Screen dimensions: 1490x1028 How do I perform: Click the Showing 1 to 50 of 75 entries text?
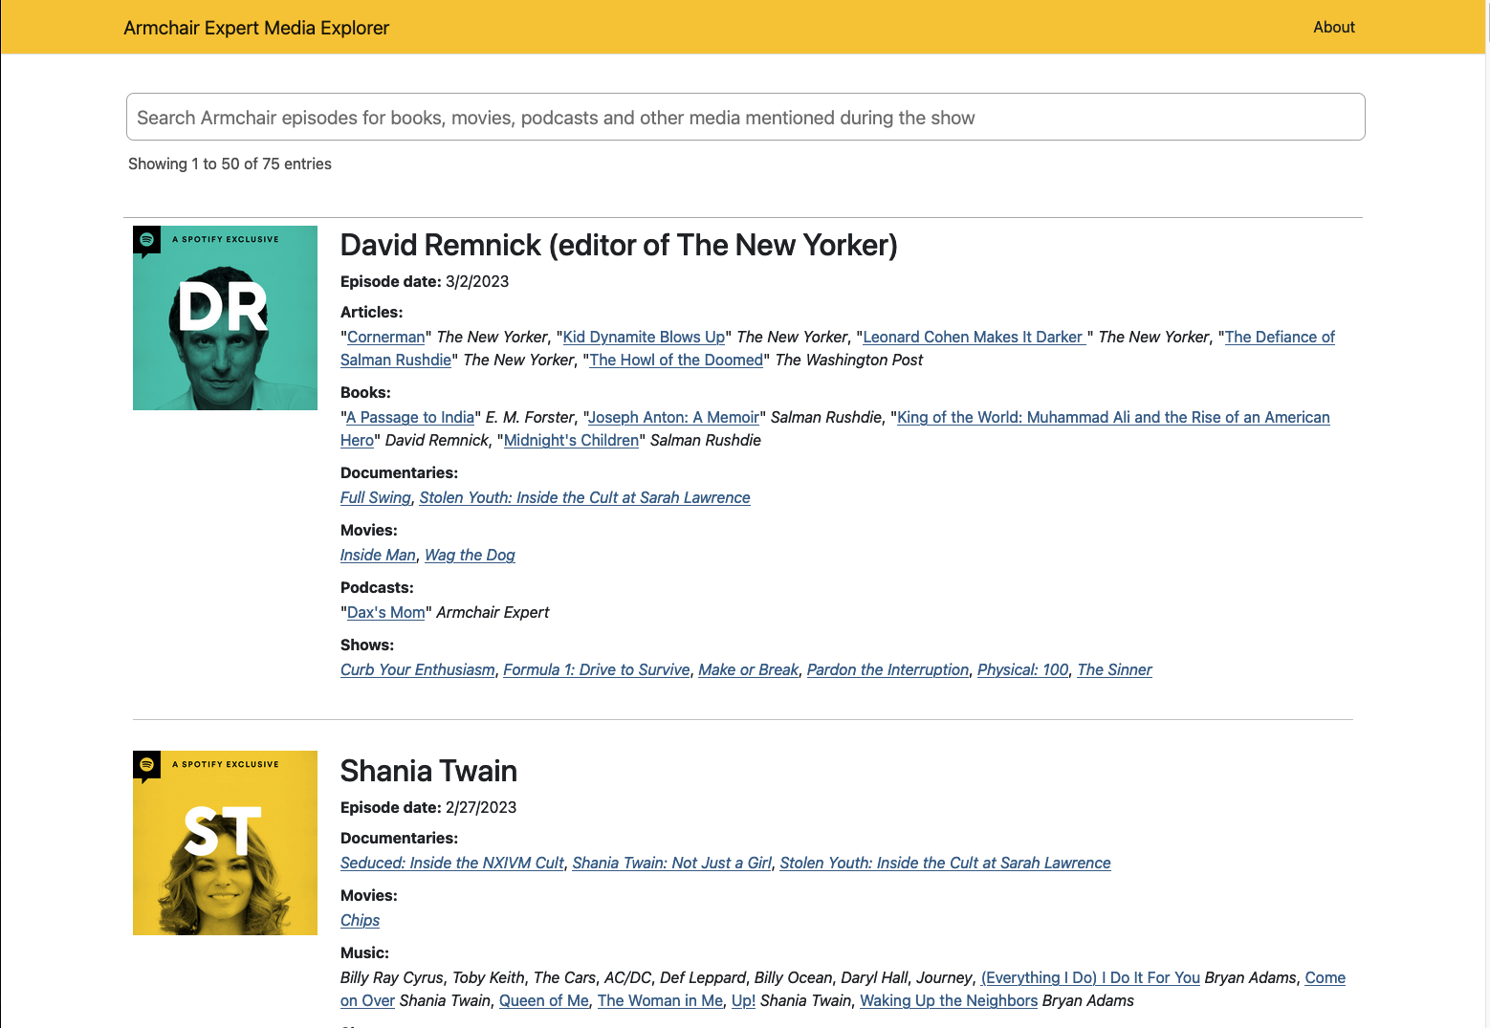click(x=230, y=164)
